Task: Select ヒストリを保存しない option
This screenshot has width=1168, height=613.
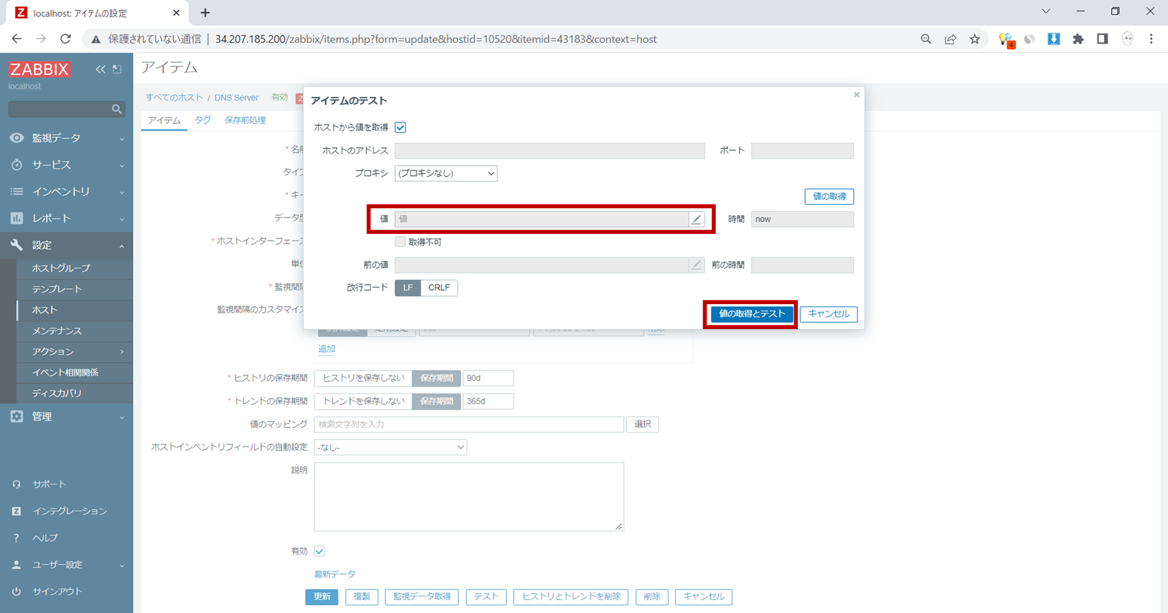Action: (x=363, y=378)
